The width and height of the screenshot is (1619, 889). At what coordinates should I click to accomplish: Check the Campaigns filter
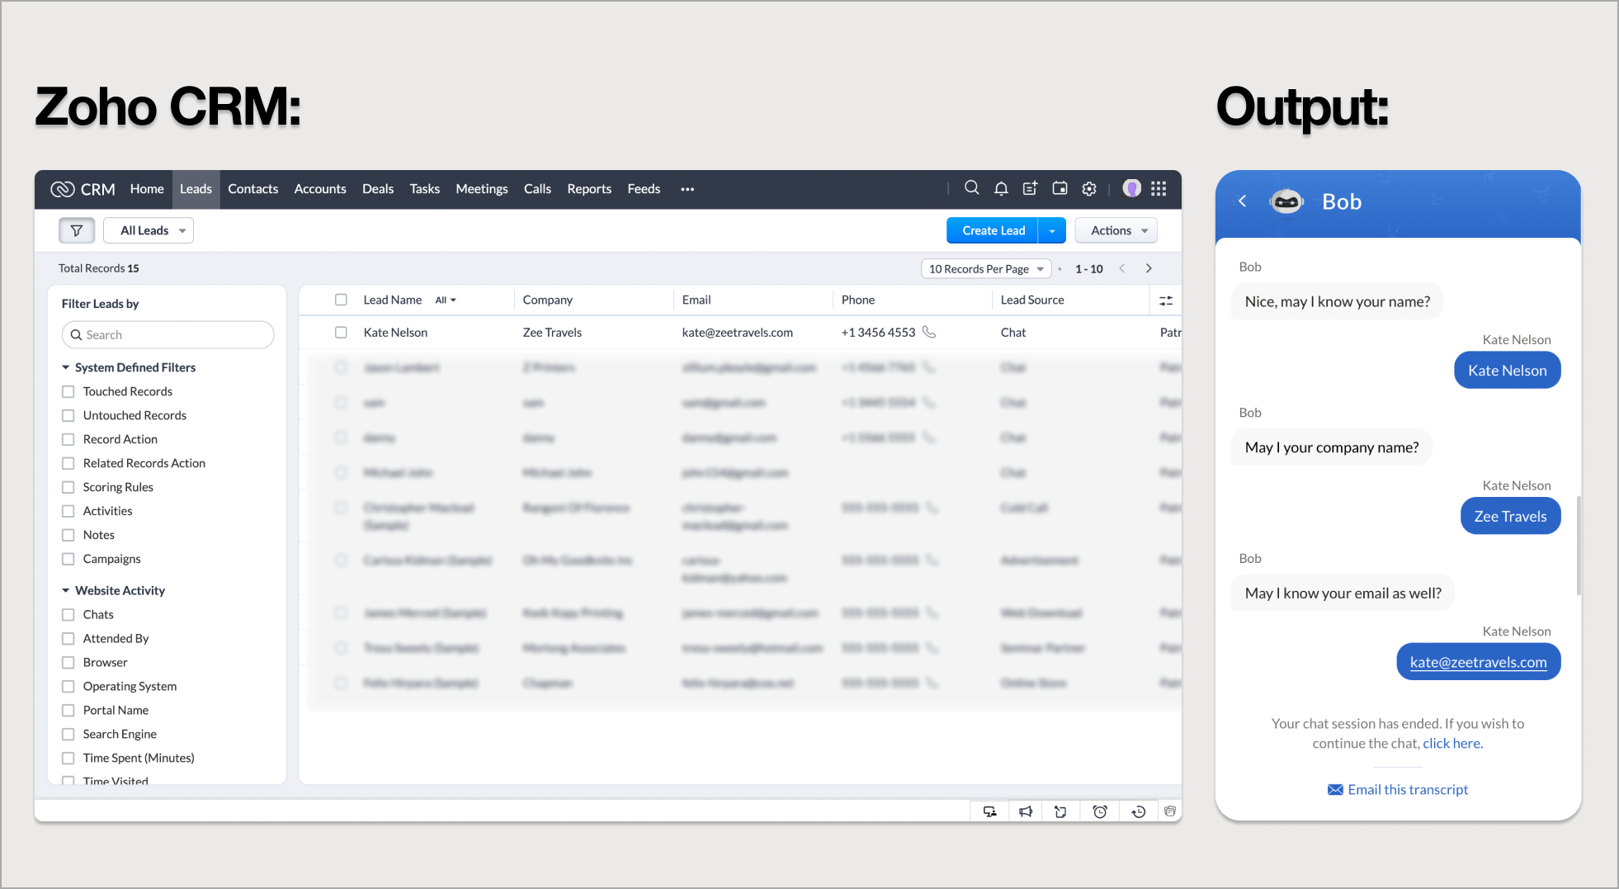click(68, 559)
